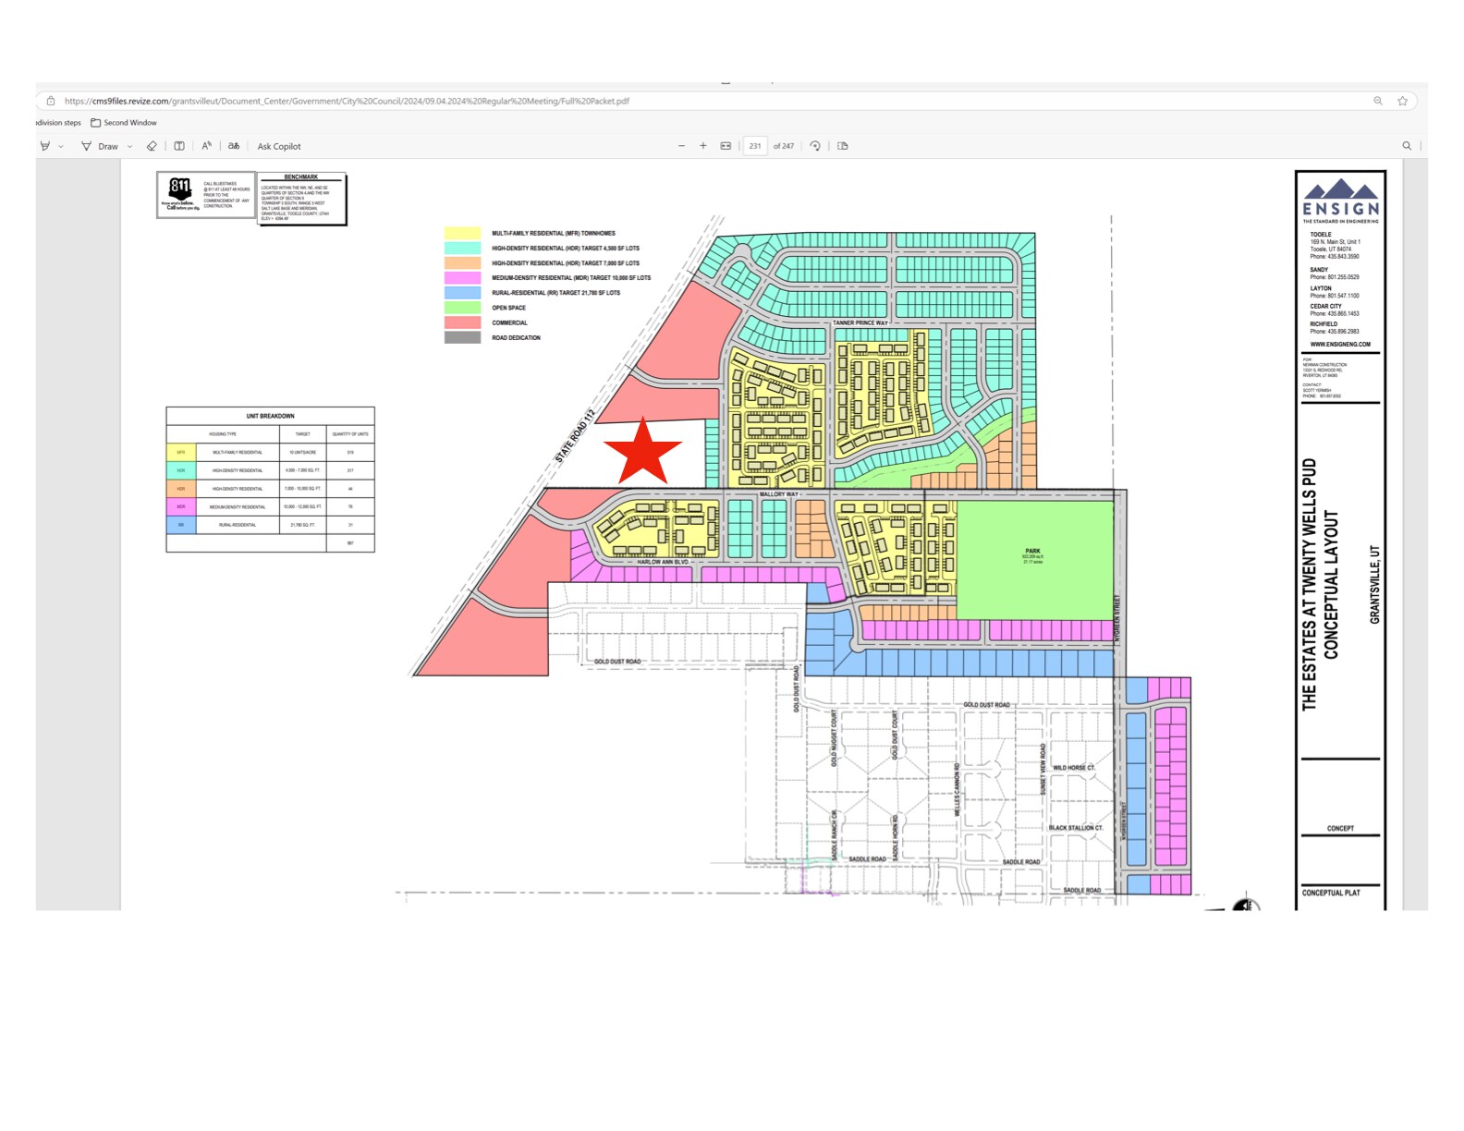This screenshot has height=1131, width=1464.
Task: Select the Erase tool
Action: [x=152, y=146]
